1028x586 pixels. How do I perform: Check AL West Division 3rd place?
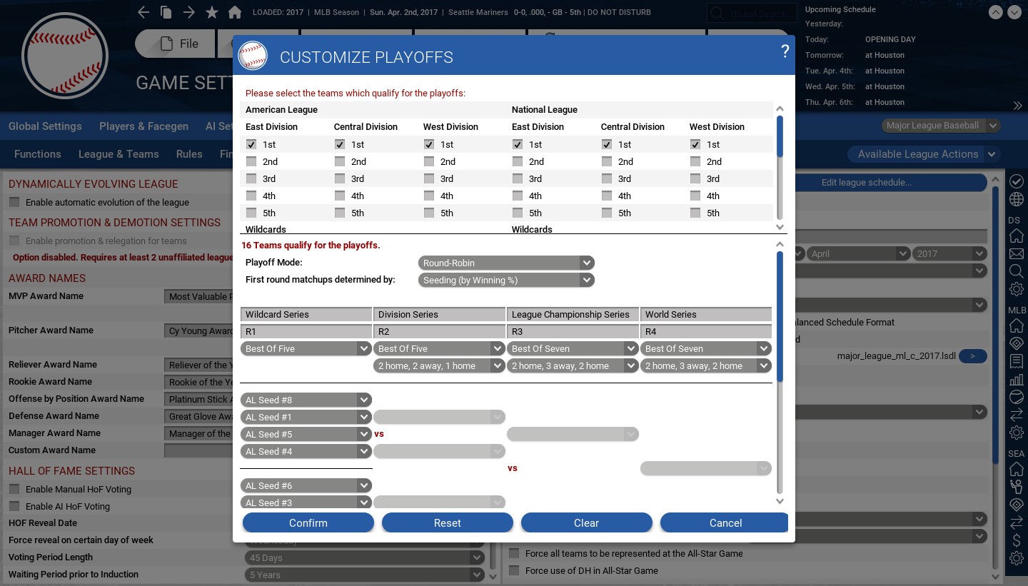point(429,178)
